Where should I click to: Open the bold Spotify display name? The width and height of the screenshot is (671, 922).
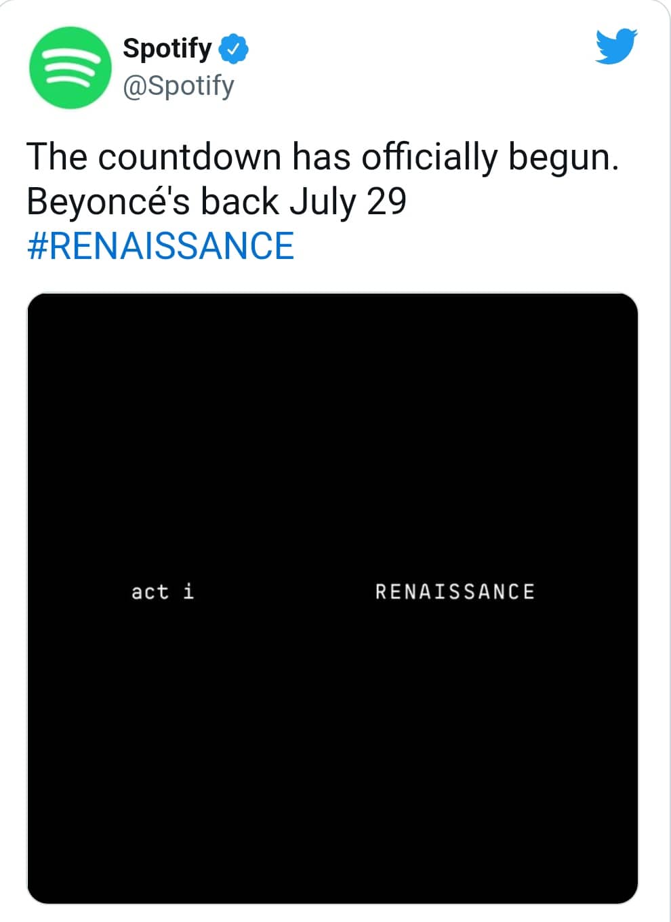[x=167, y=49]
